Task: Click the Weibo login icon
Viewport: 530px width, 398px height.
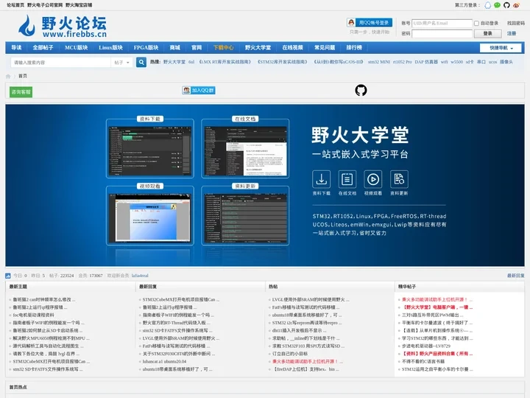Action: coord(516,5)
